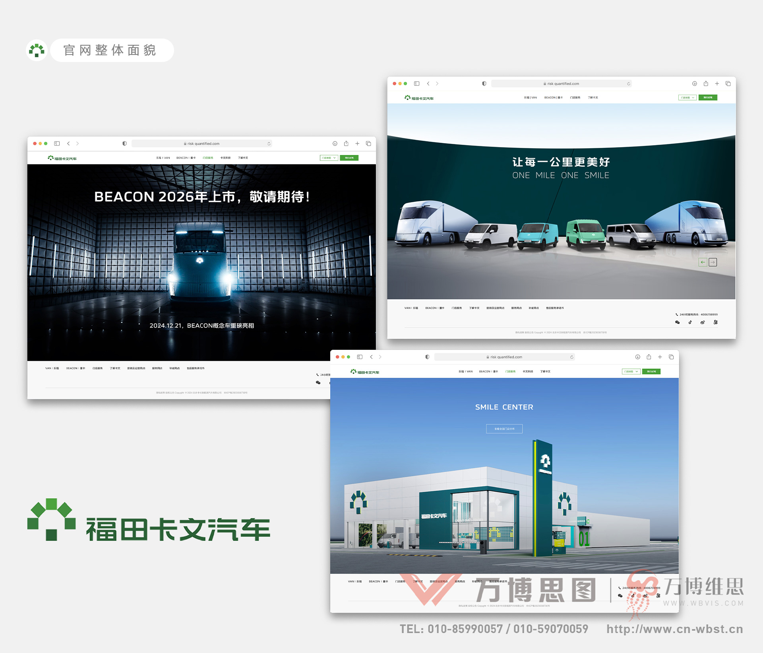Open 服务网点 footer link in top-right window

(517, 308)
